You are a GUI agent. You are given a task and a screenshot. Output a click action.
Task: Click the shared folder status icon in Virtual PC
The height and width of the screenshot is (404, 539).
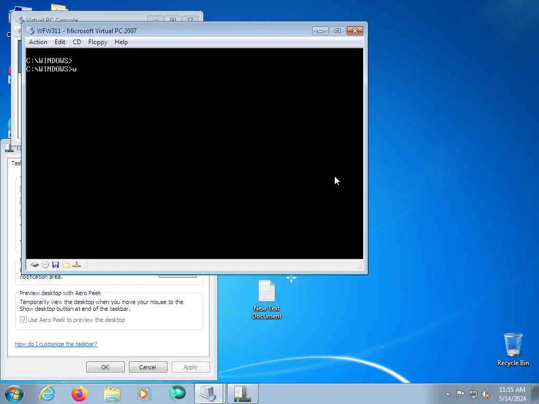click(66, 265)
